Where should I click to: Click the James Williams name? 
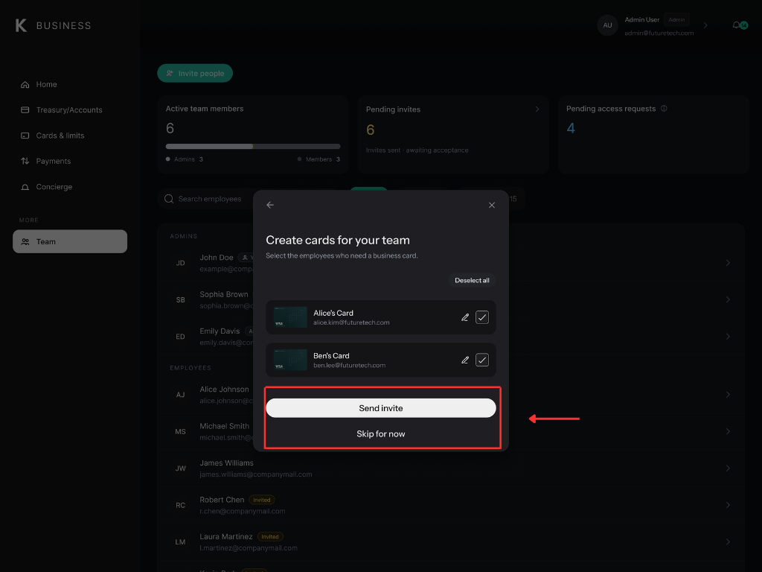[226, 463]
